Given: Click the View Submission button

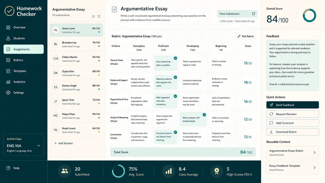Looking at the screenshot, I should point(237,14).
